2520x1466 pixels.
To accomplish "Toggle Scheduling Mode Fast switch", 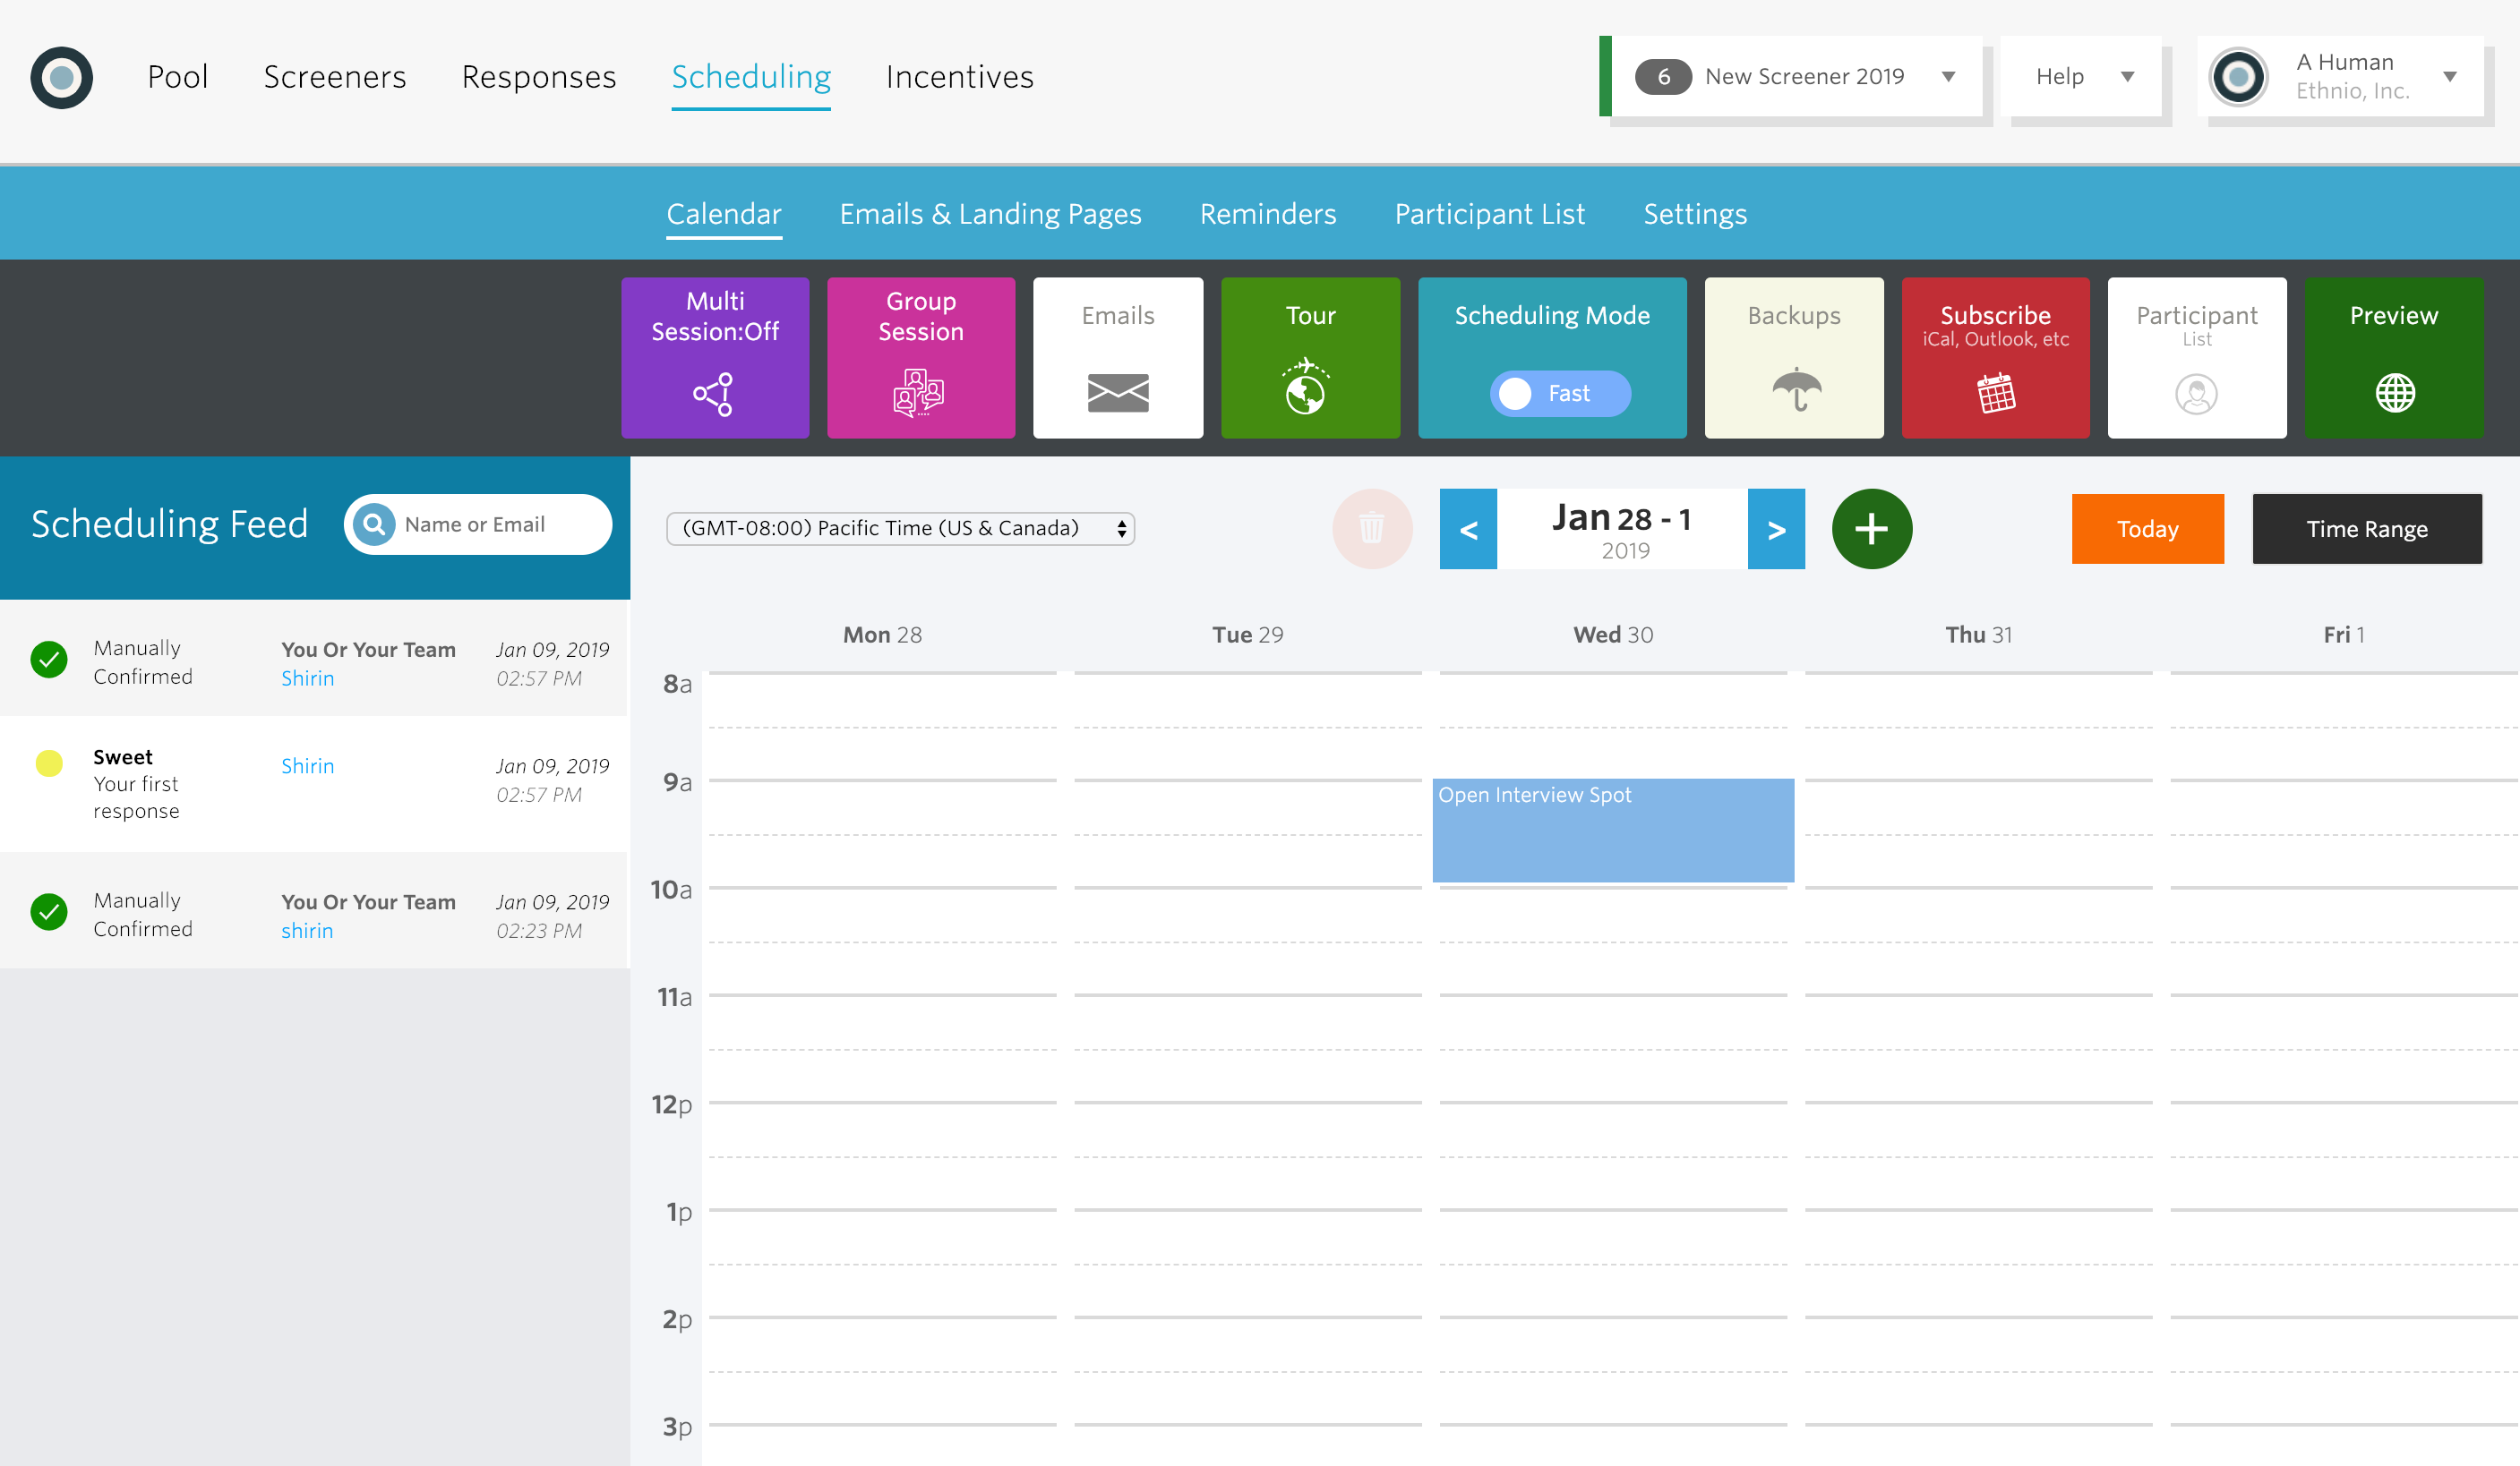I will pos(1560,394).
